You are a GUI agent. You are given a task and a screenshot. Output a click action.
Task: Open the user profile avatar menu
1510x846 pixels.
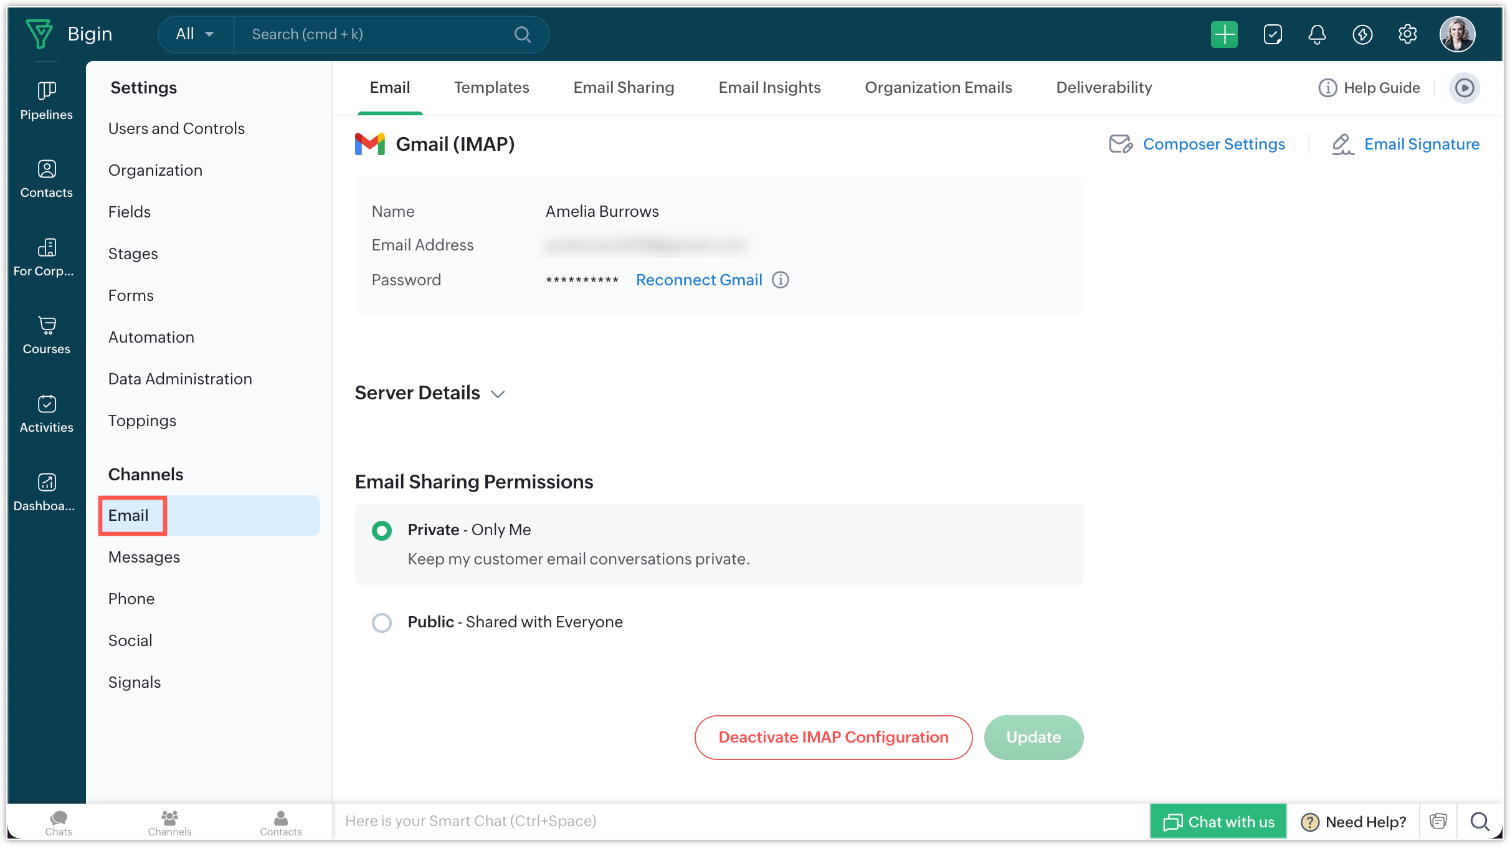1457,34
